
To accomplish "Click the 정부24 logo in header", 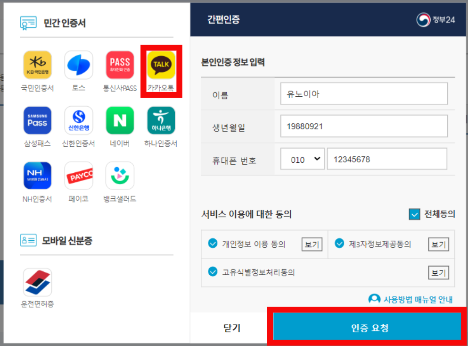I will (x=436, y=20).
